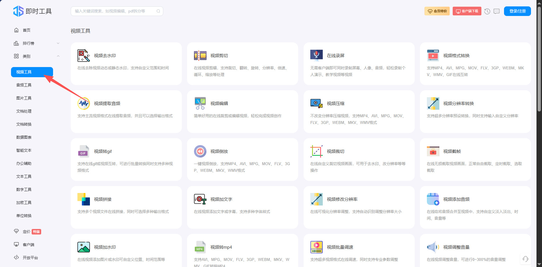Image resolution: width=542 pixels, height=267 pixels.
Task: Select the 视频提取音频 waveform icon
Action: click(84, 103)
